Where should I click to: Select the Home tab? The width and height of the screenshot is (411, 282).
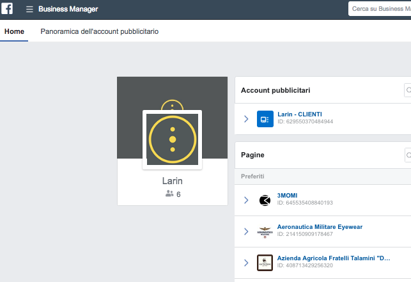[14, 31]
